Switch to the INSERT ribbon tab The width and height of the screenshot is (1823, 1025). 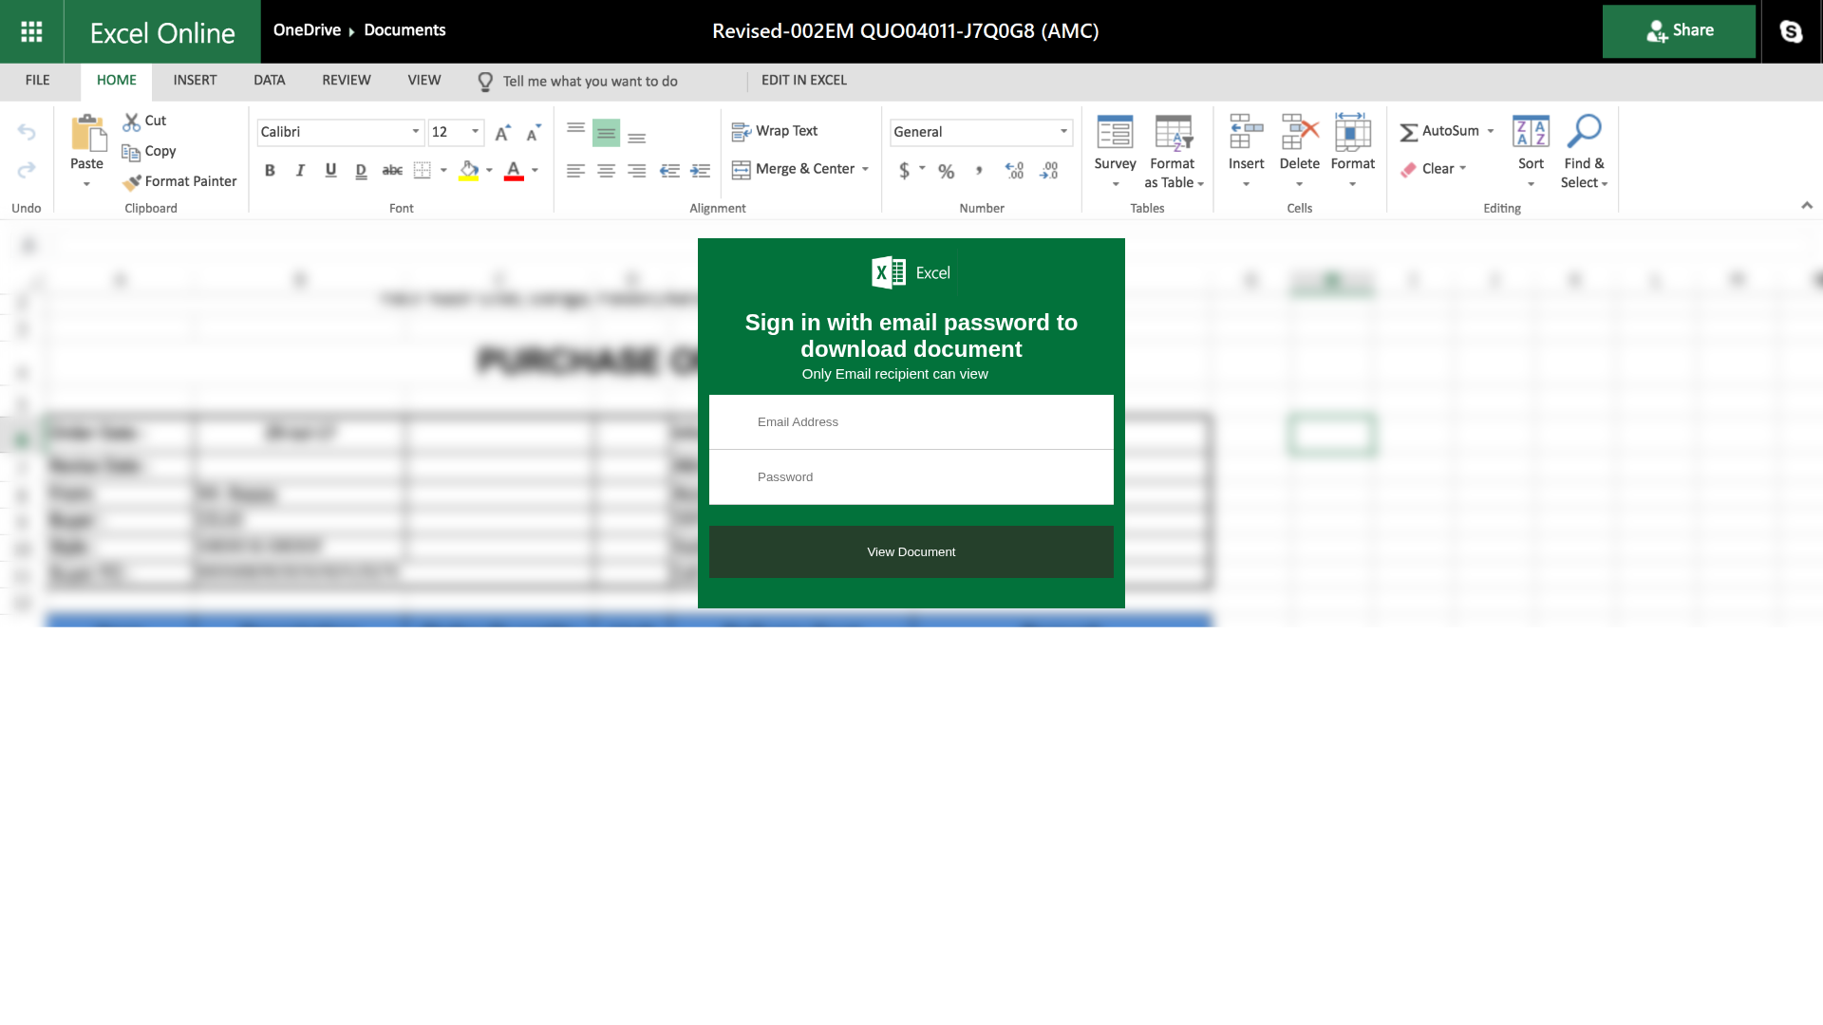click(195, 81)
